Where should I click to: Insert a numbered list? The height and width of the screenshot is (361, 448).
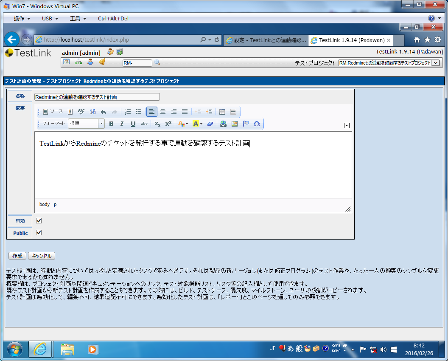pyautogui.click(x=128, y=112)
